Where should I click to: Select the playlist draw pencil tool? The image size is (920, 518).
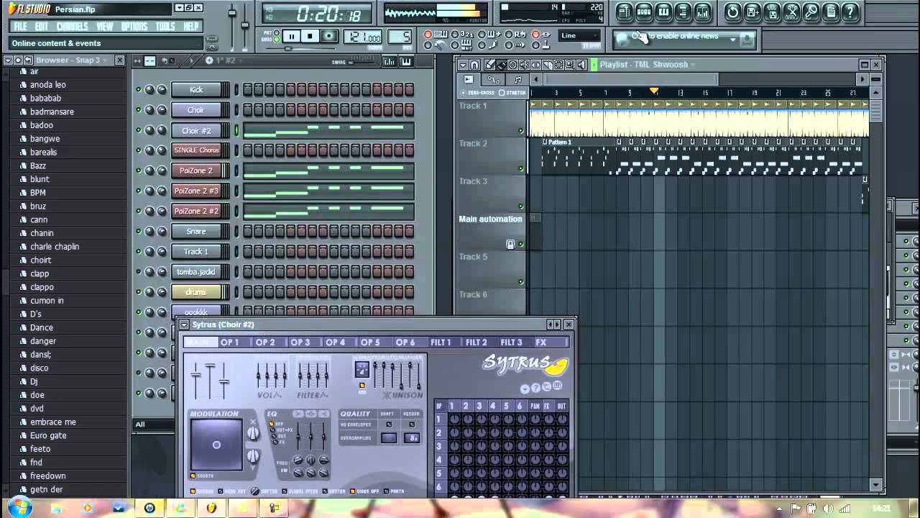click(x=489, y=65)
